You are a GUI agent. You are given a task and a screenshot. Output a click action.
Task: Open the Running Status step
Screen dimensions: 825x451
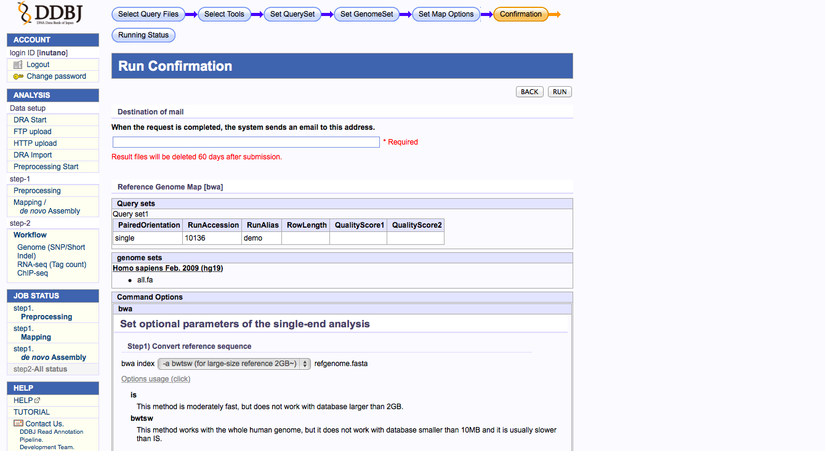pos(143,35)
